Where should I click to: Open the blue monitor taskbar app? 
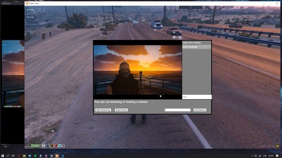click(x=30, y=156)
